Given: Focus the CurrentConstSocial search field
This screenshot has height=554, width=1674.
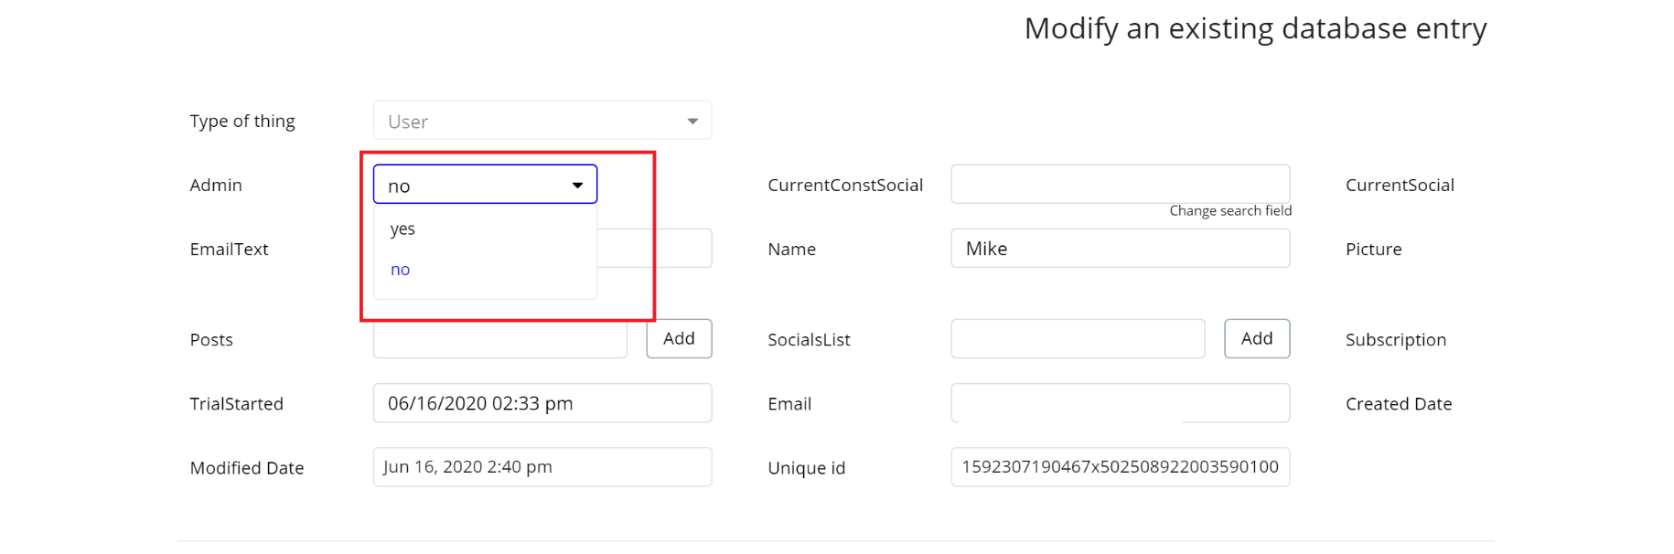Looking at the screenshot, I should pyautogui.click(x=1121, y=184).
